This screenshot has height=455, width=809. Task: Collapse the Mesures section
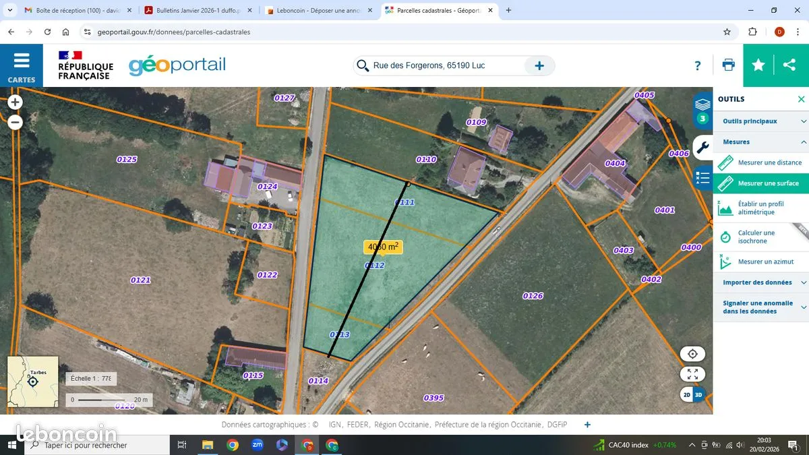[x=760, y=142]
